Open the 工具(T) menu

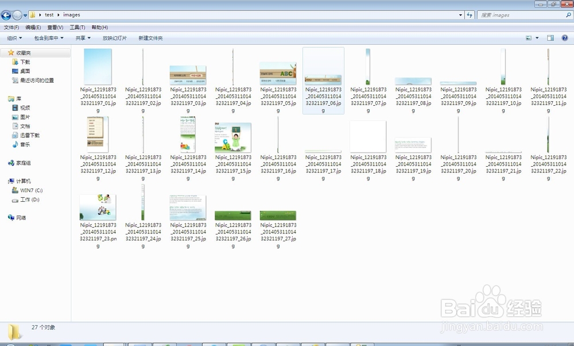click(x=77, y=28)
